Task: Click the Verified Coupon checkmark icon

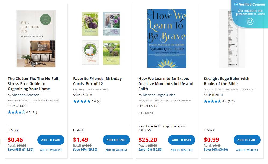Action: click(236, 5)
